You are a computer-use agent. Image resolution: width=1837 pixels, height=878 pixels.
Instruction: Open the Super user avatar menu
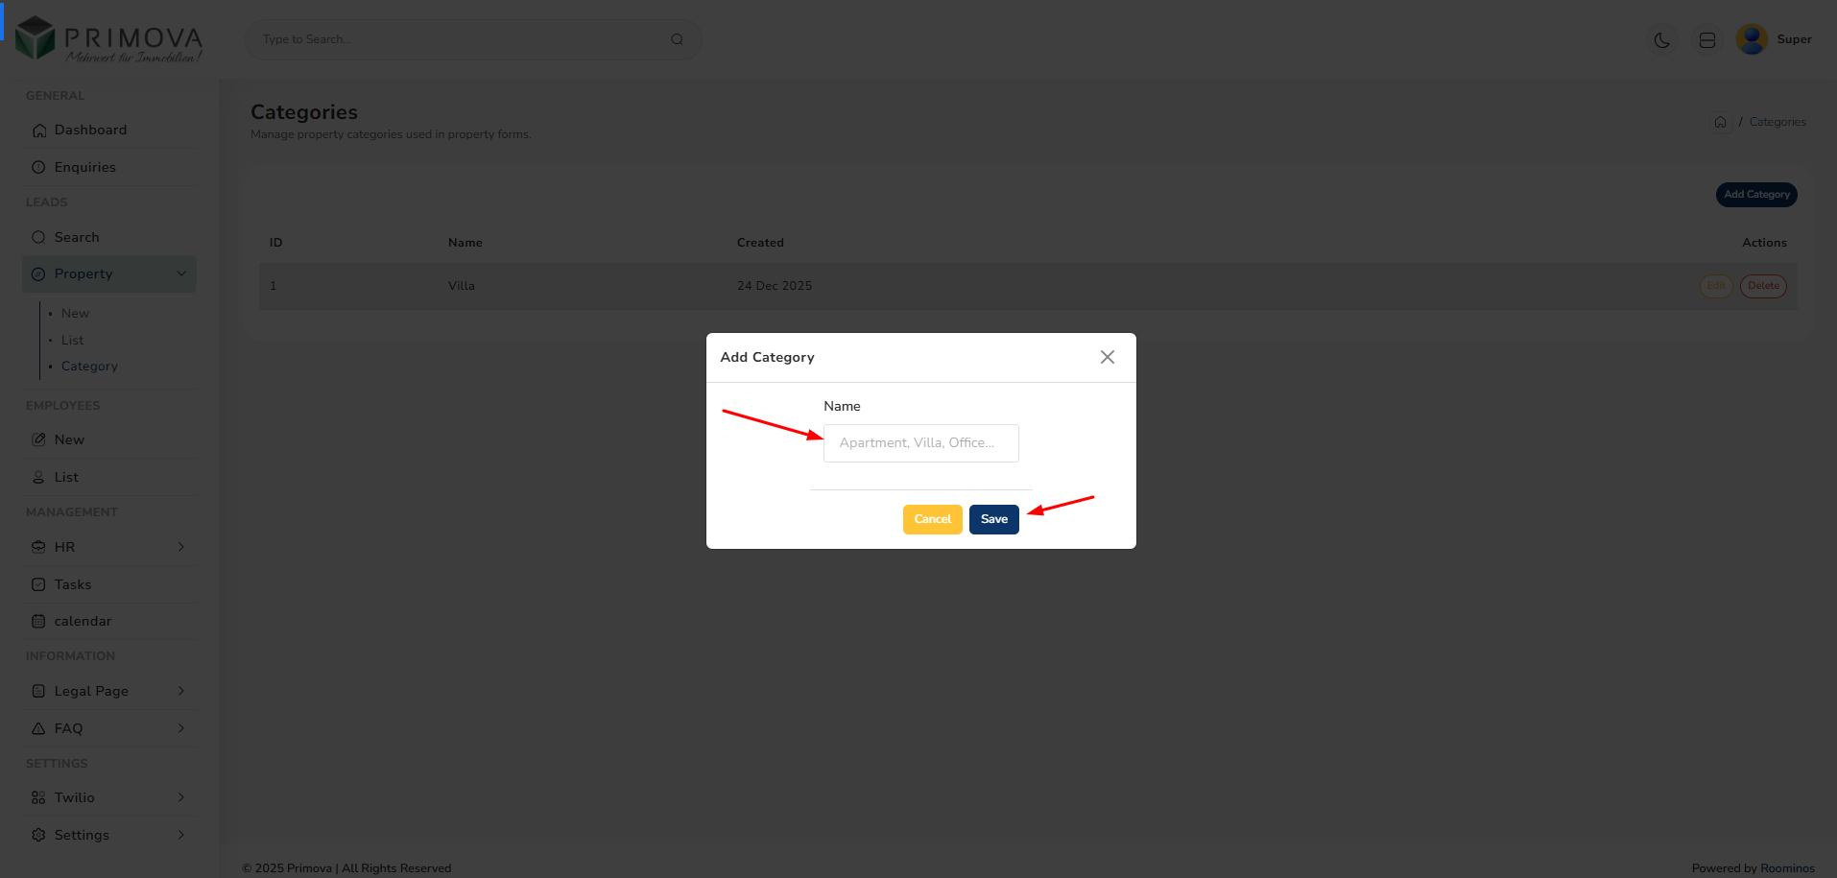(1752, 39)
